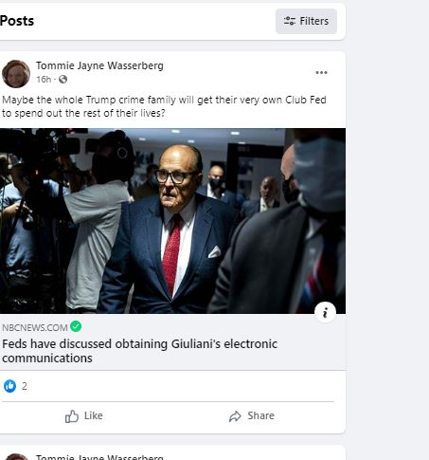Open headline about Giuliani's electronic communications
This screenshot has width=429, height=460.
click(139, 351)
